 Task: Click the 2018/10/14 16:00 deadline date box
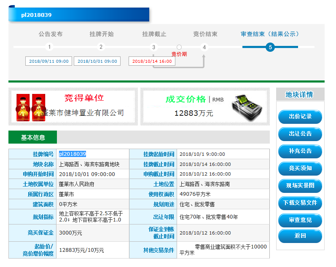click(x=152, y=61)
